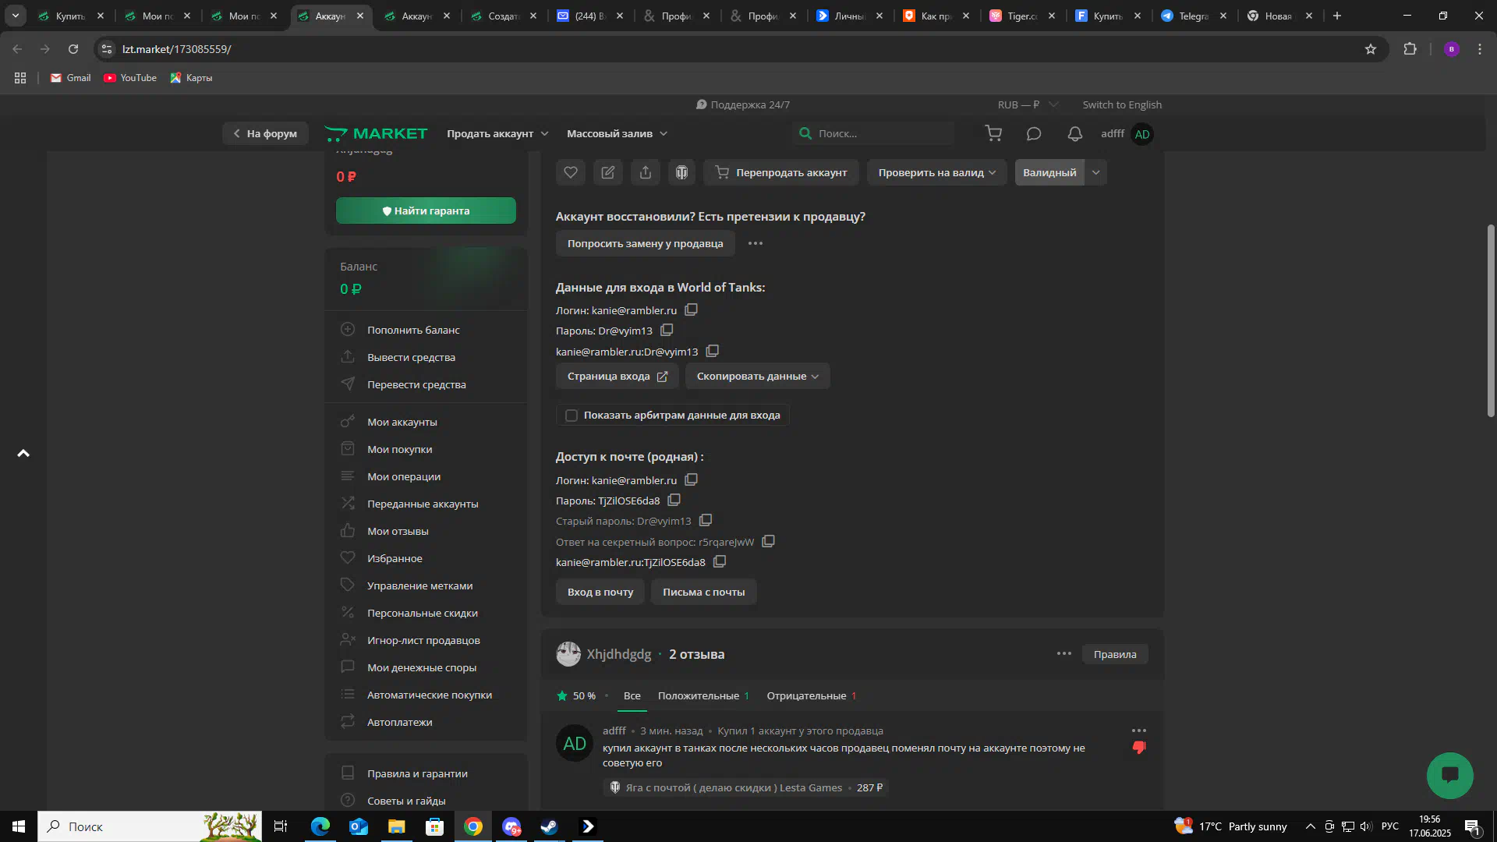Open three-dots menu beside Правила button

coord(1064,653)
